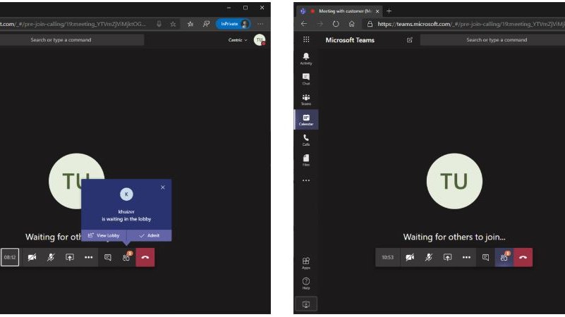Viewport: 565px width, 317px height.
Task: Click the InPrivate profile badge
Action: (233, 24)
